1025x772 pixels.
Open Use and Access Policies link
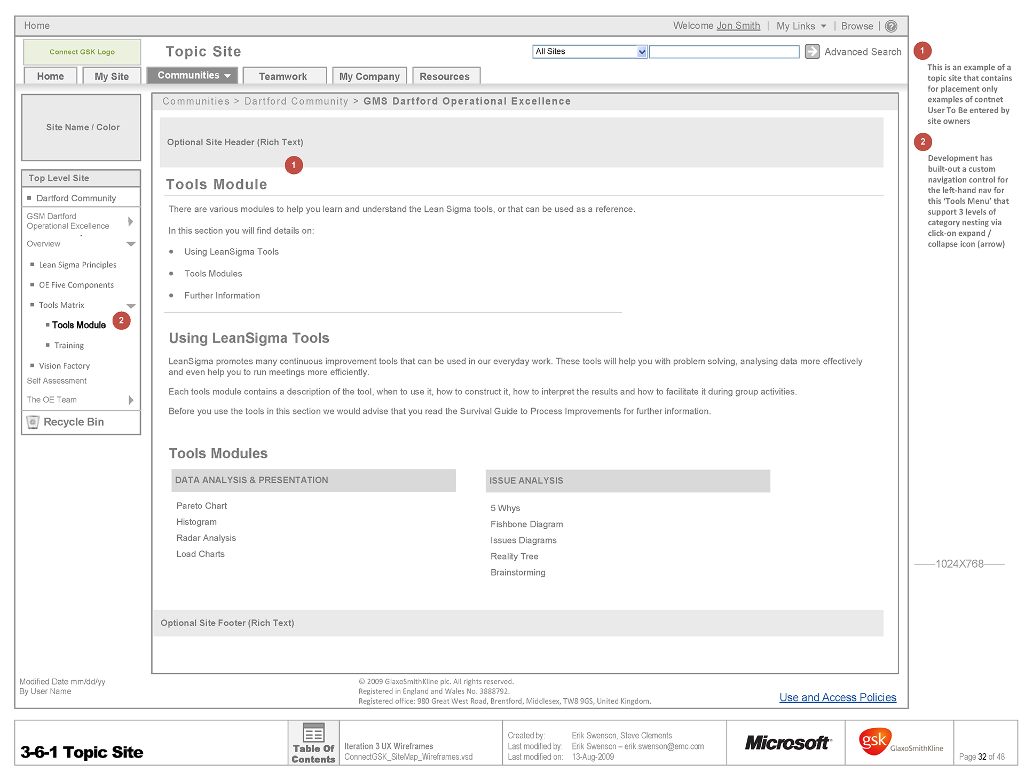[837, 697]
